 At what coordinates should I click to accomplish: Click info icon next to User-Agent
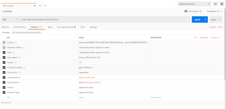[19, 57]
